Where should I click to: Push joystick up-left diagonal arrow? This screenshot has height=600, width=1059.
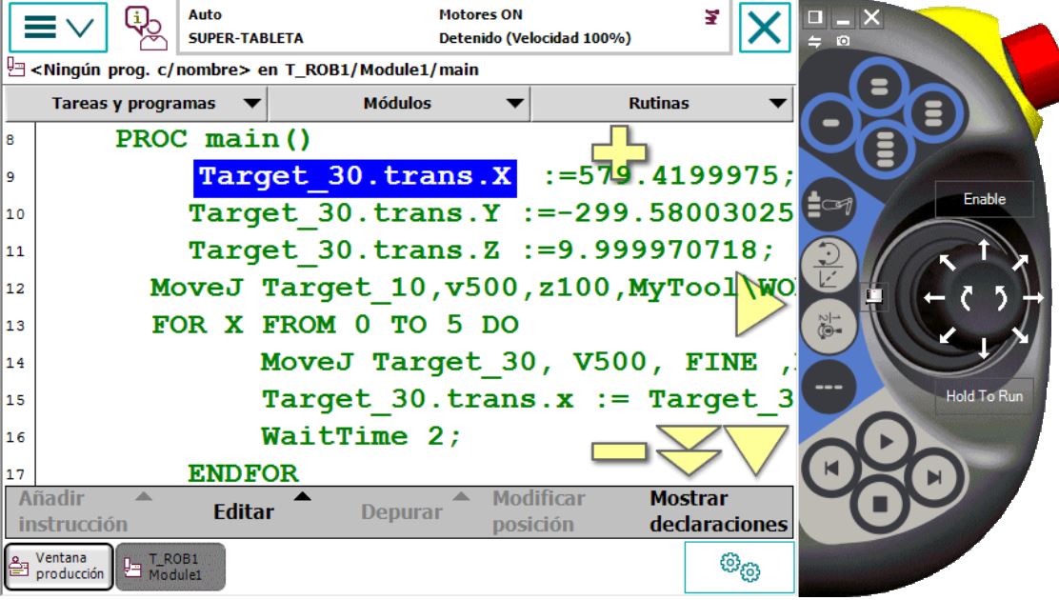pyautogui.click(x=948, y=261)
